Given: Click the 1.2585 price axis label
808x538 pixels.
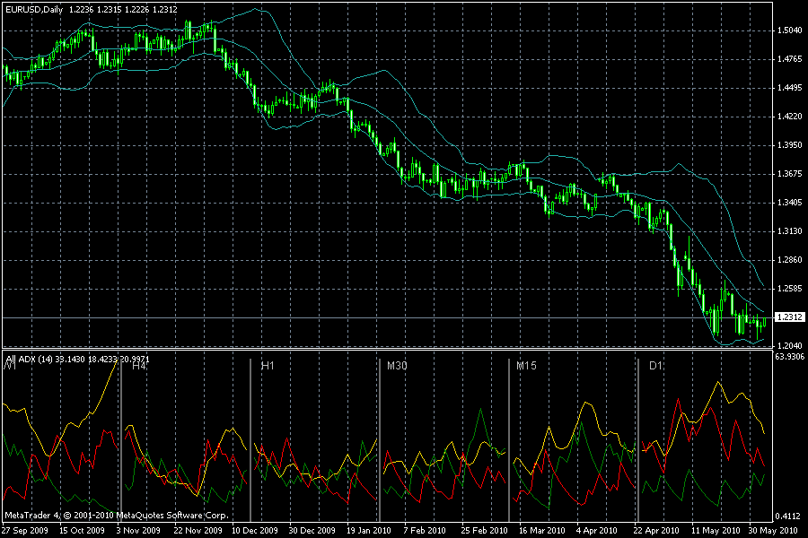Looking at the screenshot, I should click(790, 289).
